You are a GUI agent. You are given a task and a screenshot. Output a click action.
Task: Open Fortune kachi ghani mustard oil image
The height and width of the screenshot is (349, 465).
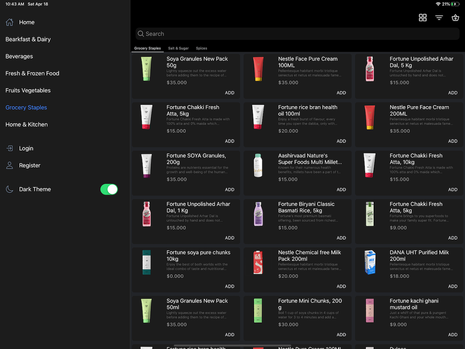tap(370, 311)
